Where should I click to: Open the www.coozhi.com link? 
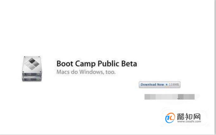[189, 121]
